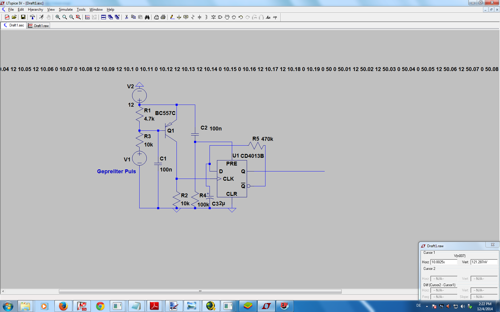Image resolution: width=500 pixels, height=312 pixels.
Task: Open the Windows Start button
Action: (x=8, y=306)
